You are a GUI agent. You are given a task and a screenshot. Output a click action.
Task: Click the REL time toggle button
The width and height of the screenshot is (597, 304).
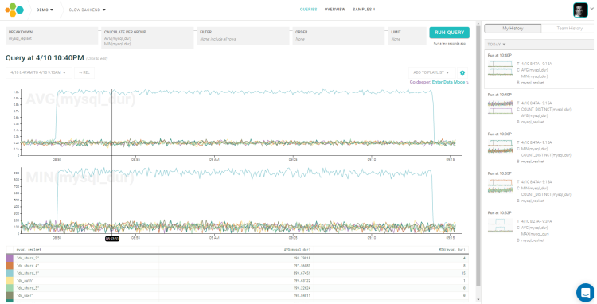pyautogui.click(x=84, y=72)
